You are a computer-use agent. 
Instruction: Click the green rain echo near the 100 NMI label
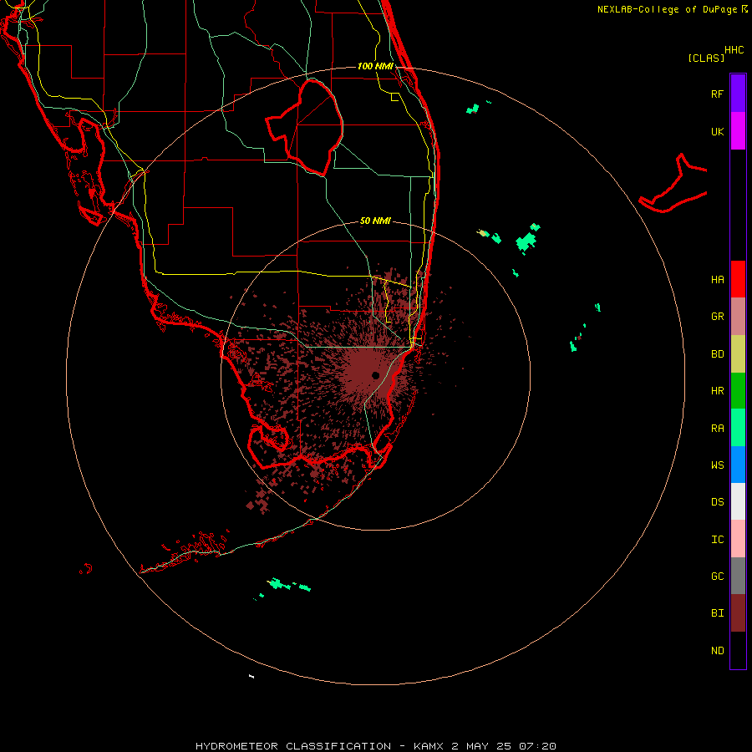point(473,109)
